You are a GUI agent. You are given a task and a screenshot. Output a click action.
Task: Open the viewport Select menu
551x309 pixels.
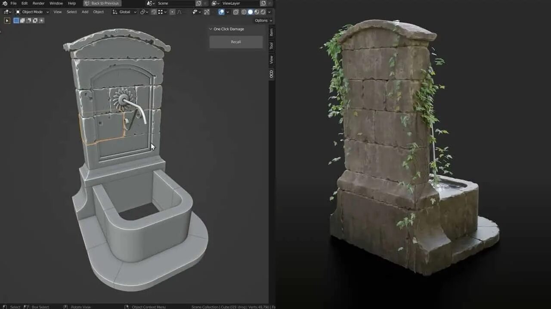coord(72,12)
